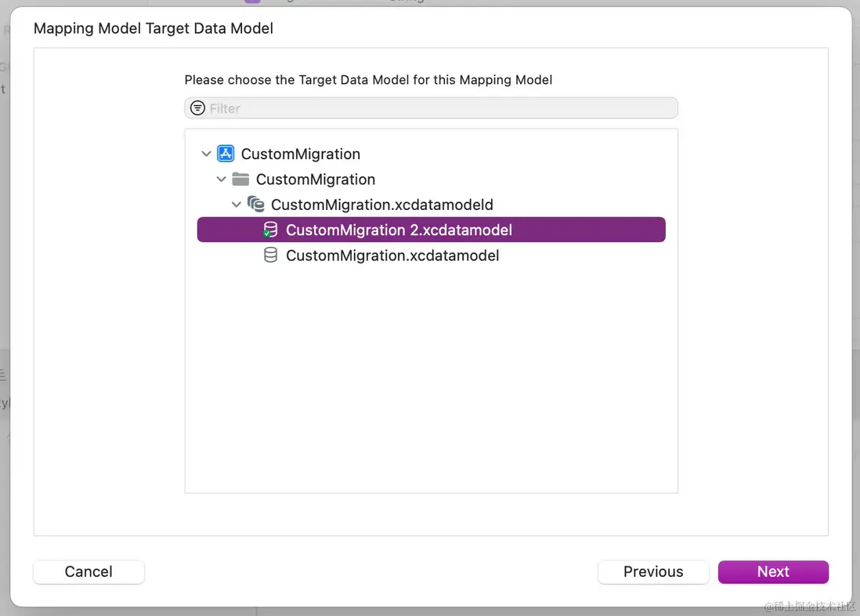Collapse the CustomMigration.xcdatamodeld disclosure arrow
The image size is (860, 616).
[x=236, y=205]
